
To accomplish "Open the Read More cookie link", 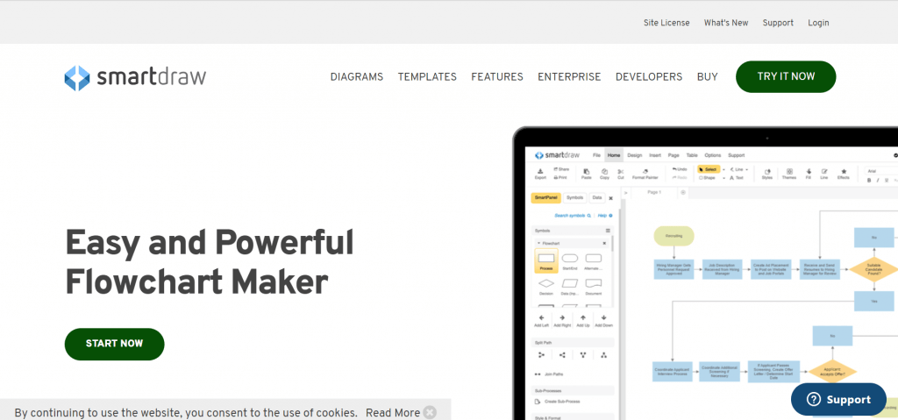I will pyautogui.click(x=393, y=413).
